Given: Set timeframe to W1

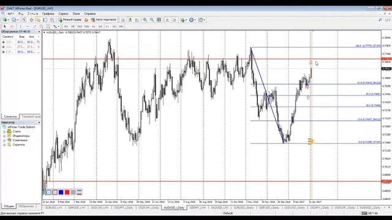Looking at the screenshot, I should (115, 26).
